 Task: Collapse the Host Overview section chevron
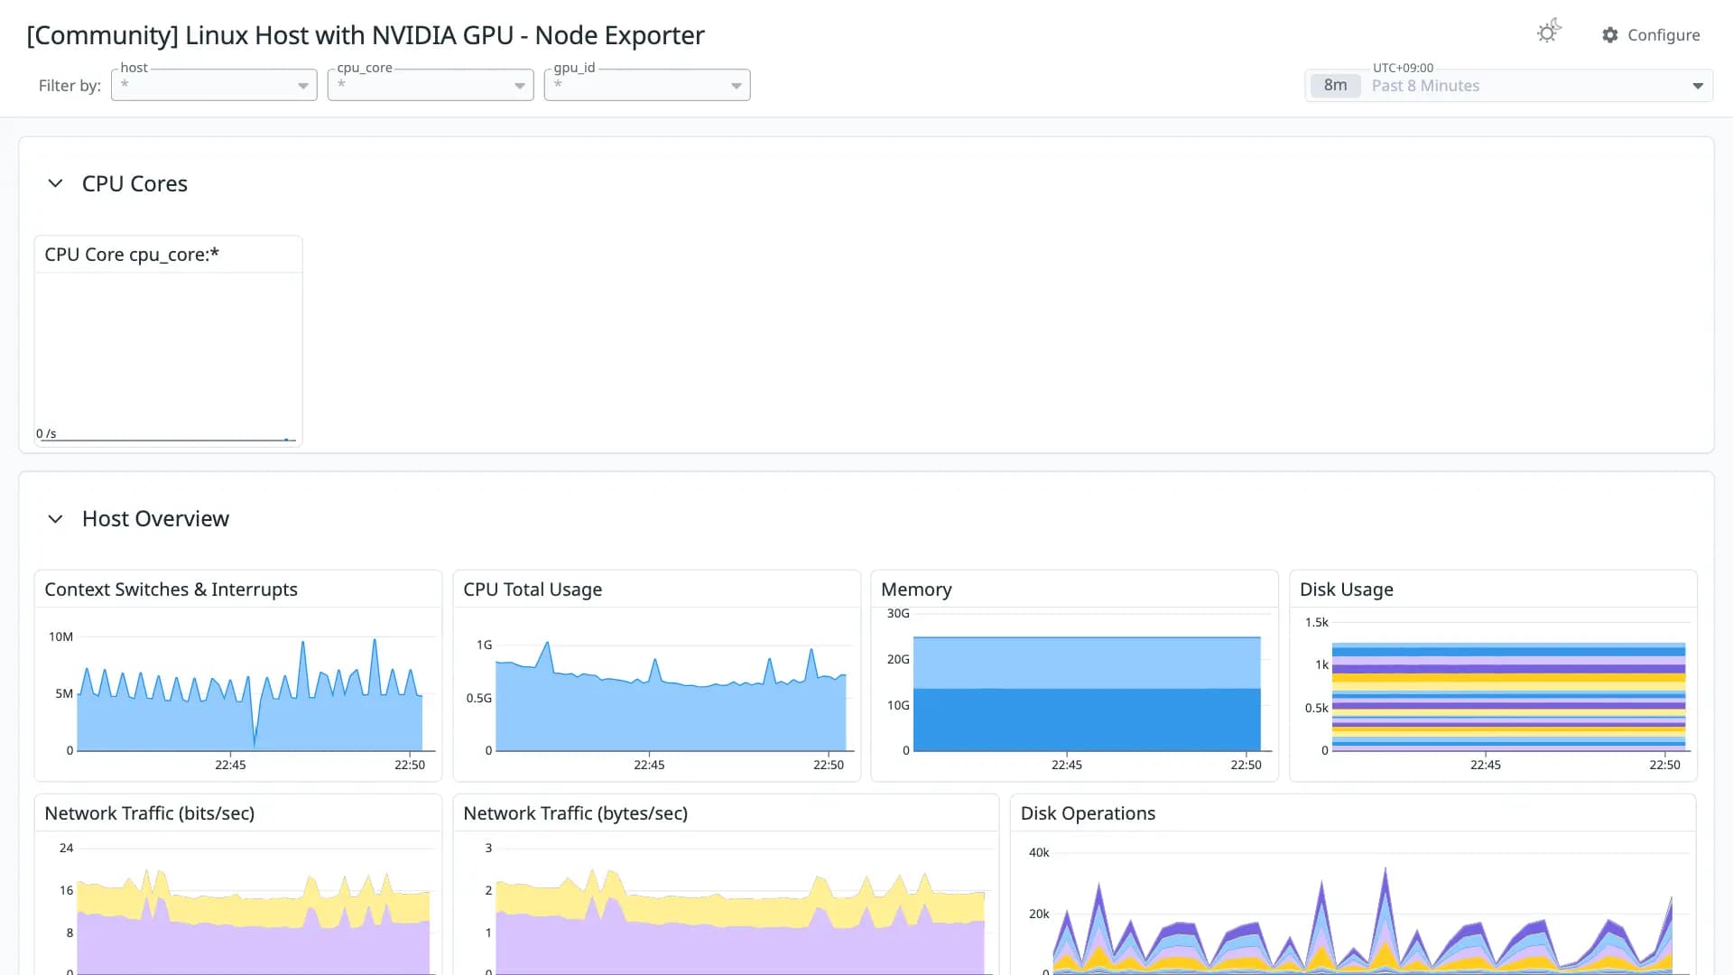55,519
